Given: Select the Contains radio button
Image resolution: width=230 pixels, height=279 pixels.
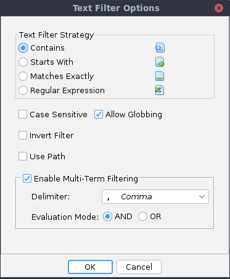Looking at the screenshot, I should click(x=23, y=48).
